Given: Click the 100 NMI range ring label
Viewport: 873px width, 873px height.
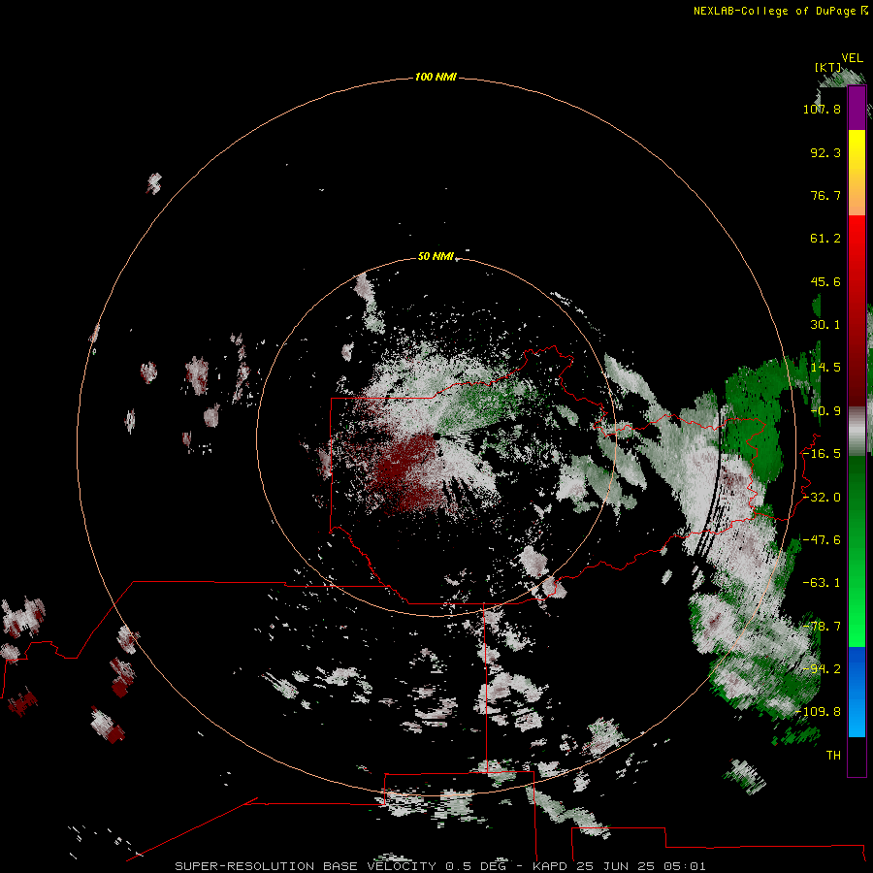Looking at the screenshot, I should pyautogui.click(x=436, y=77).
